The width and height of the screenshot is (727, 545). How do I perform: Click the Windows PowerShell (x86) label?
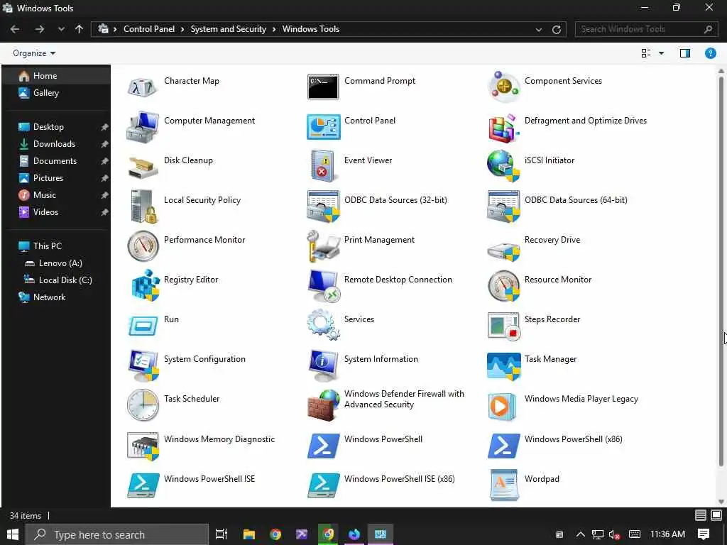[573, 439]
